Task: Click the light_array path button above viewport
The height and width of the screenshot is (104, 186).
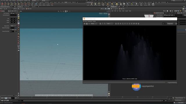Action: [x=28, y=9]
